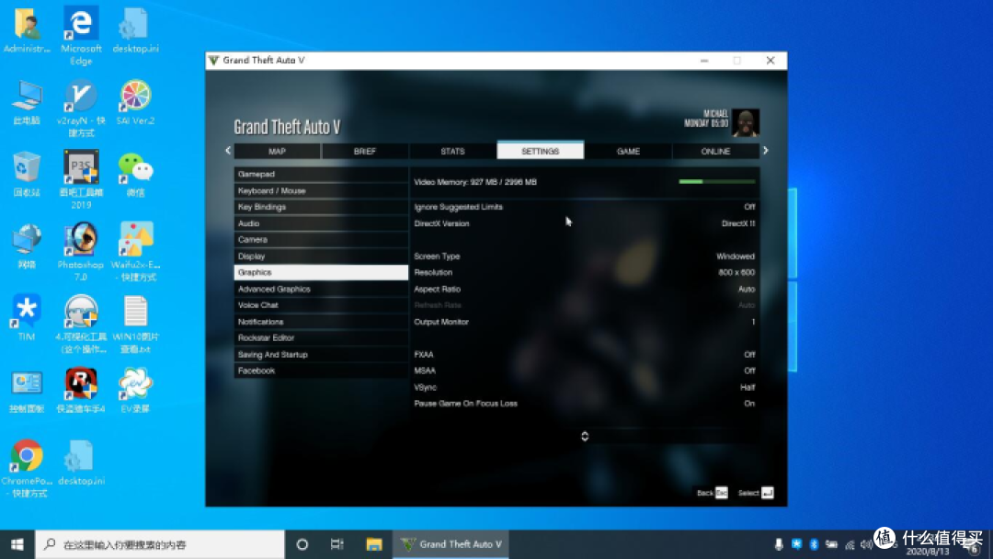Viewport: 993px width, 559px height.
Task: Open the Recycle Bin desktop icon
Action: click(x=27, y=174)
